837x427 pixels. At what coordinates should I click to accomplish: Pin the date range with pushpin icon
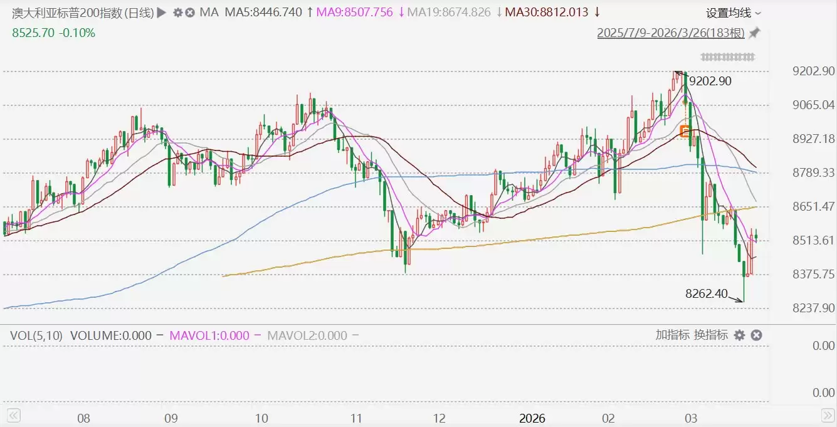(754, 33)
